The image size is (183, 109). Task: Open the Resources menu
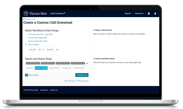point(139,13)
